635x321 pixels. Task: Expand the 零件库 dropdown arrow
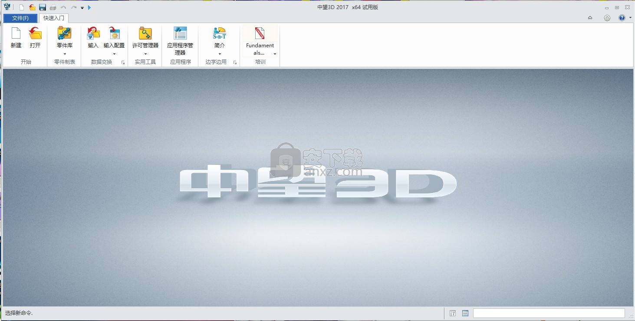coord(65,54)
